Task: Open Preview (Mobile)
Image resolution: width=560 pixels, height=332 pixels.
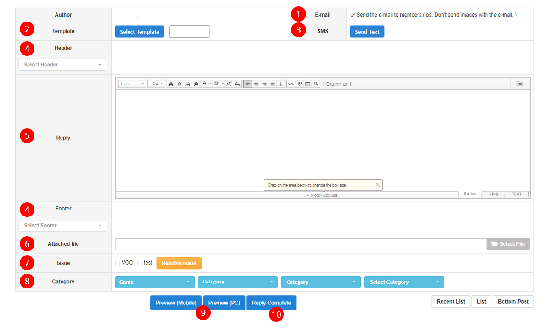Action: pyautogui.click(x=176, y=303)
